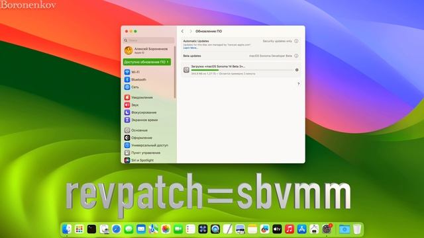The height and width of the screenshot is (238, 424).
Task: Launch FaceTime from the Dock
Action: (178, 229)
